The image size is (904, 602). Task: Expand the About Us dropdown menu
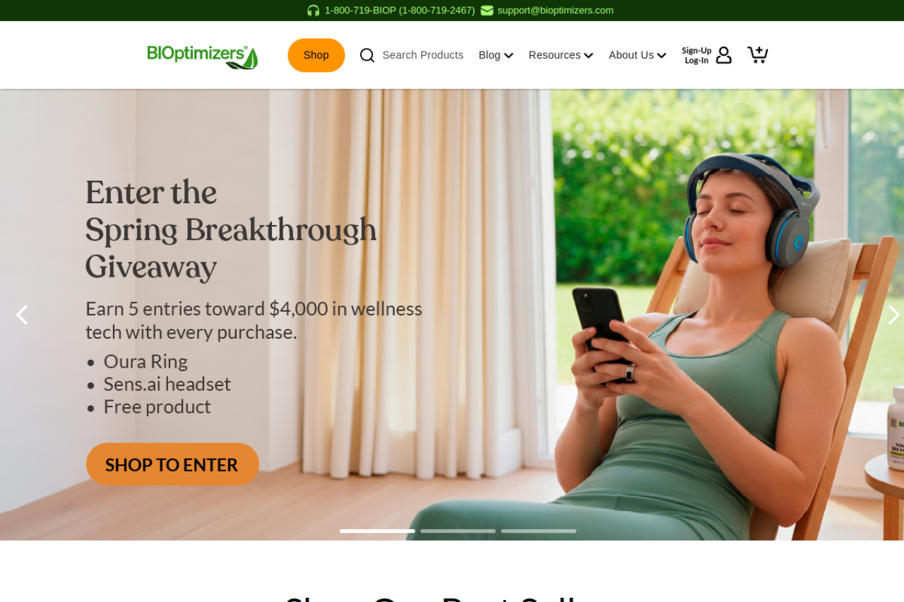click(638, 55)
